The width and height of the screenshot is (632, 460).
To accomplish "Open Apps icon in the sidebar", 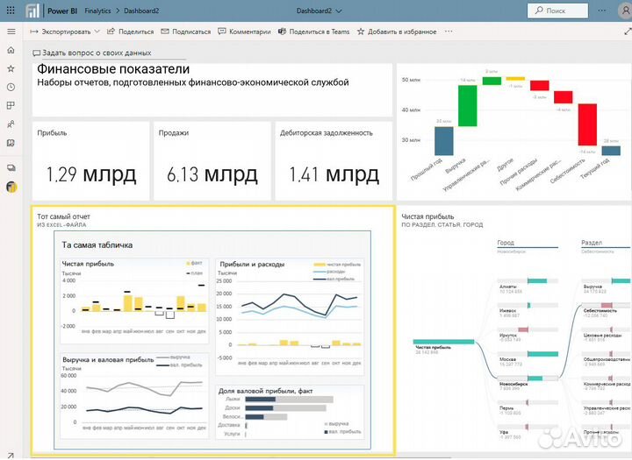I will click(x=11, y=105).
